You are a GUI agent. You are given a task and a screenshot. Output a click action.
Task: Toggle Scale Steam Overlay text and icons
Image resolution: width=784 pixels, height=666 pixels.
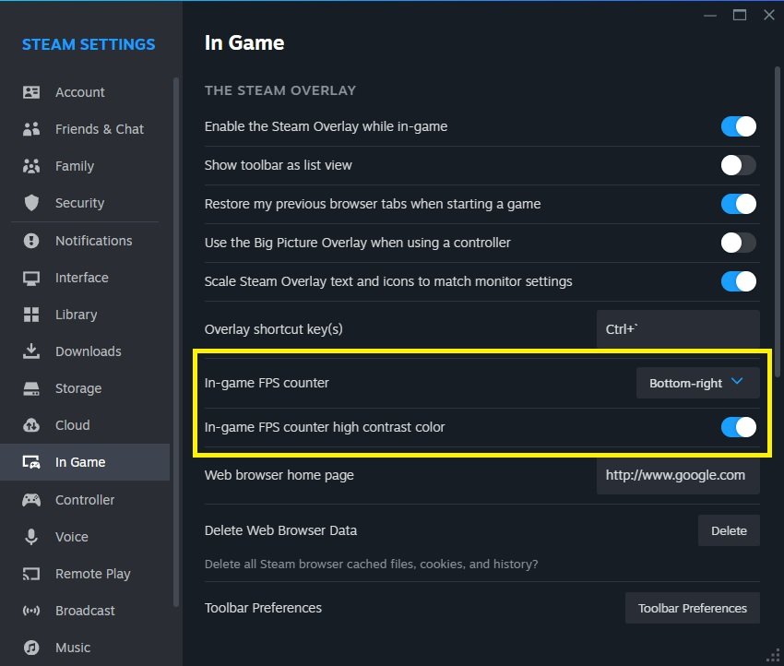pyautogui.click(x=738, y=281)
